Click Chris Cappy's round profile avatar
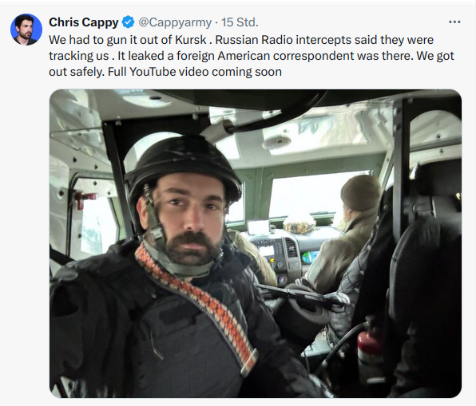Image resolution: width=476 pixels, height=406 pixels. [x=26, y=30]
